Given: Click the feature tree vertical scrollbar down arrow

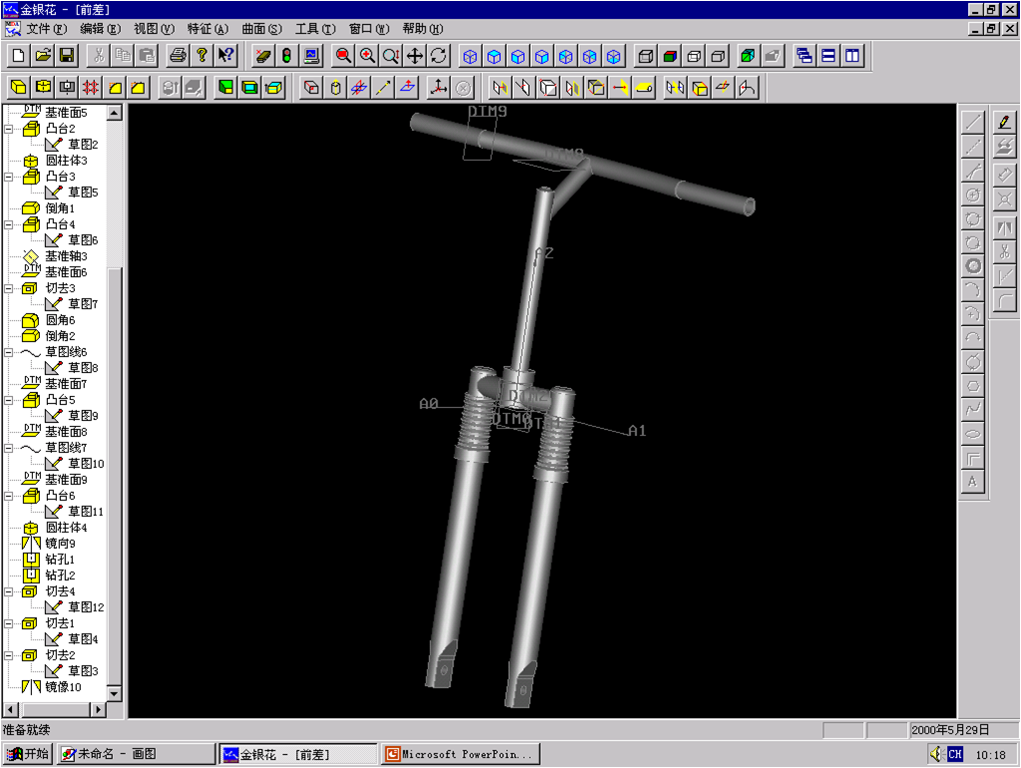Looking at the screenshot, I should click(114, 693).
